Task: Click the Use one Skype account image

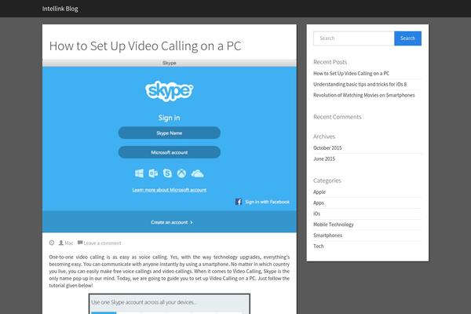Action: click(x=170, y=304)
